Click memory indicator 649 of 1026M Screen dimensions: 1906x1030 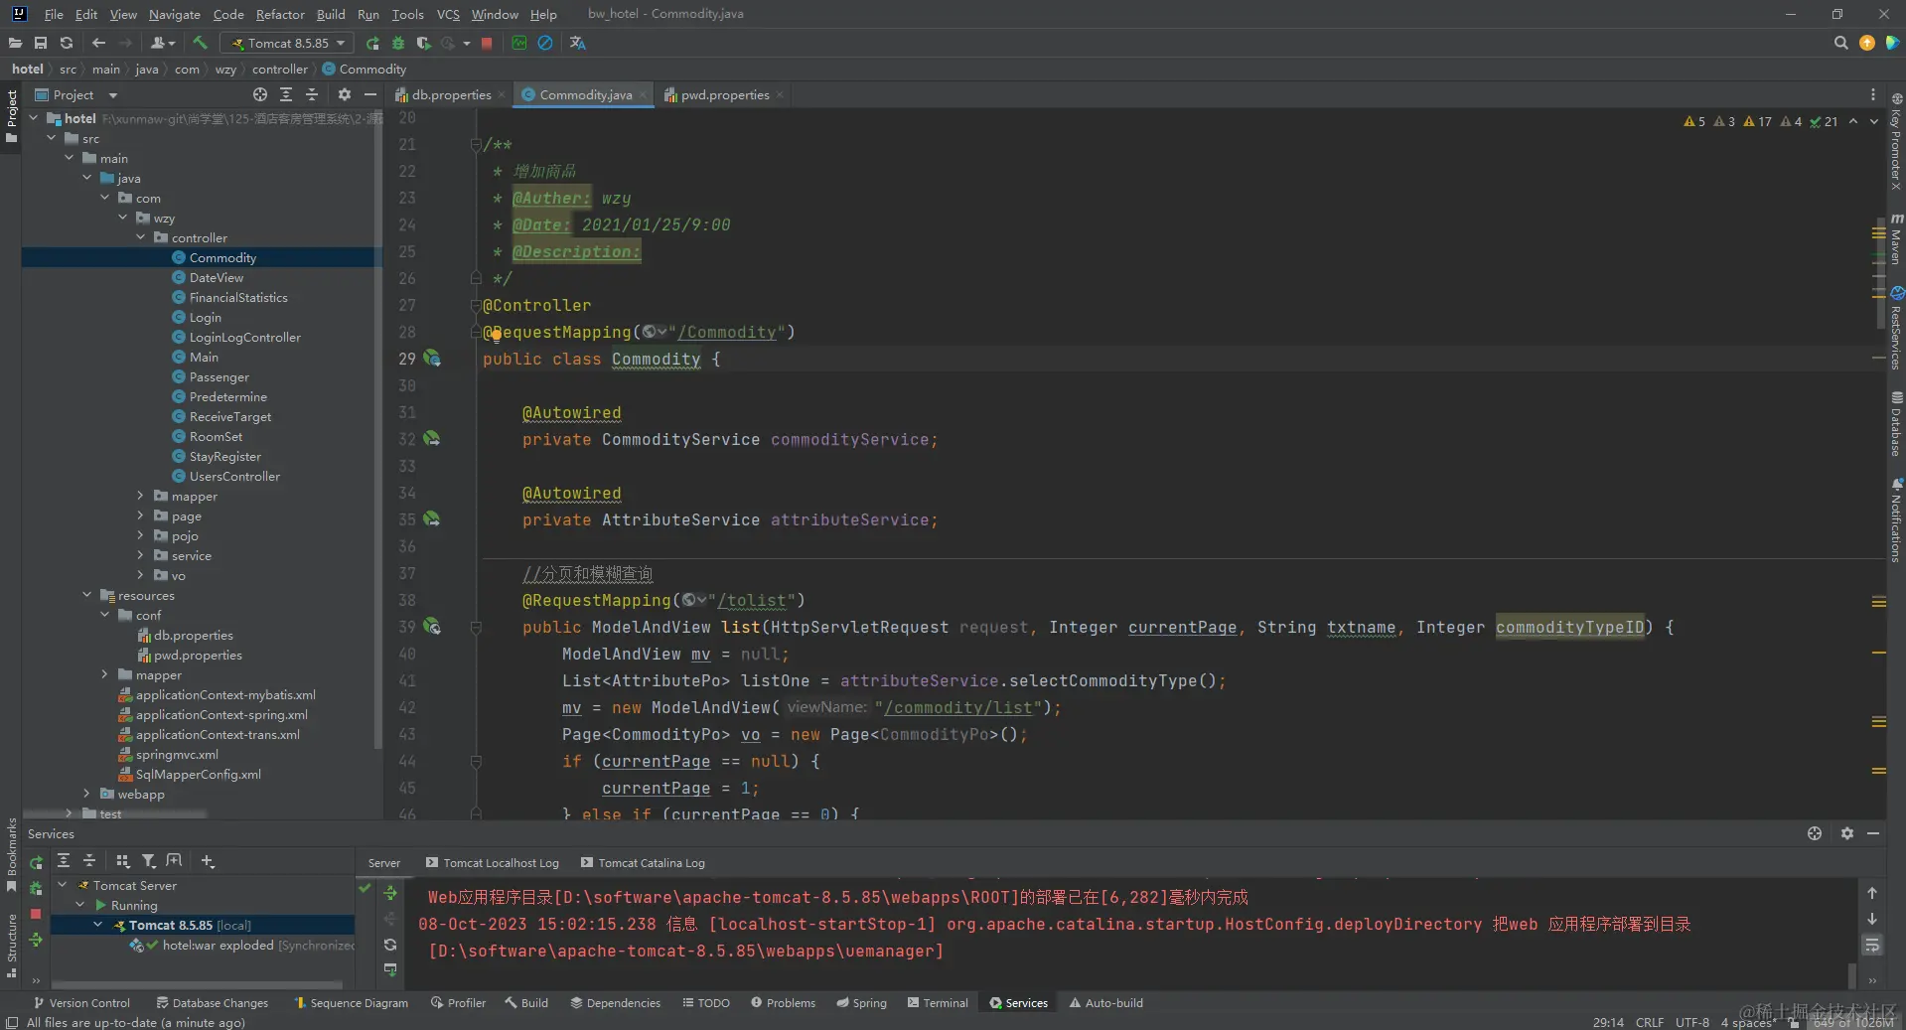(1852, 1022)
